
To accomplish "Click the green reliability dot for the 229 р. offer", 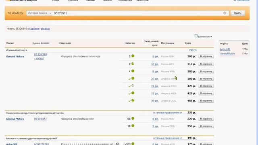I will coord(133,118).
